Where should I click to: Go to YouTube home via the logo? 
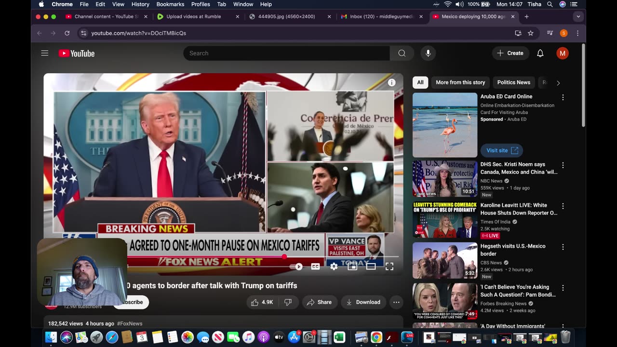(x=77, y=53)
